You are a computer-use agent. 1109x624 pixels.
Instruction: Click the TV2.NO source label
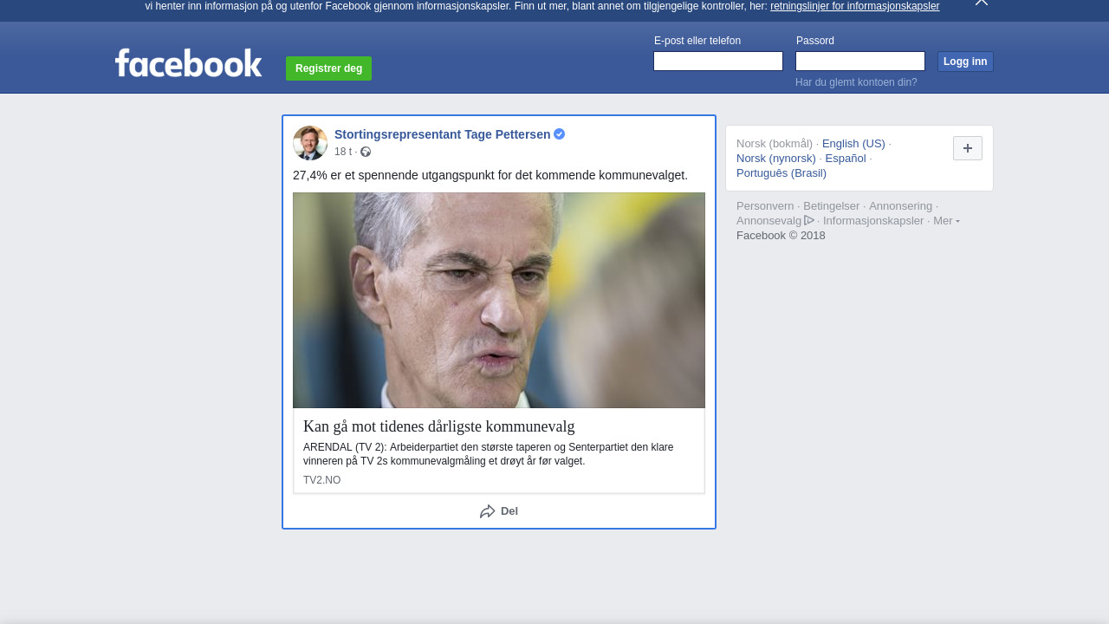click(x=322, y=480)
